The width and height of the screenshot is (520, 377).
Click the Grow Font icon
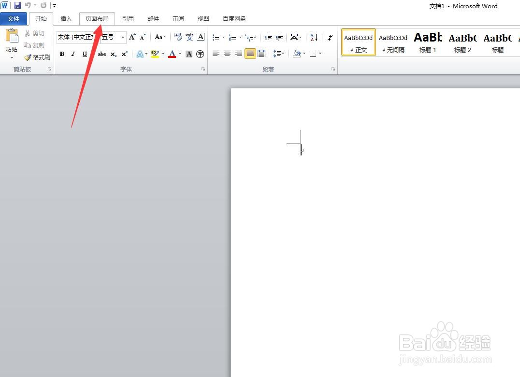coord(132,37)
